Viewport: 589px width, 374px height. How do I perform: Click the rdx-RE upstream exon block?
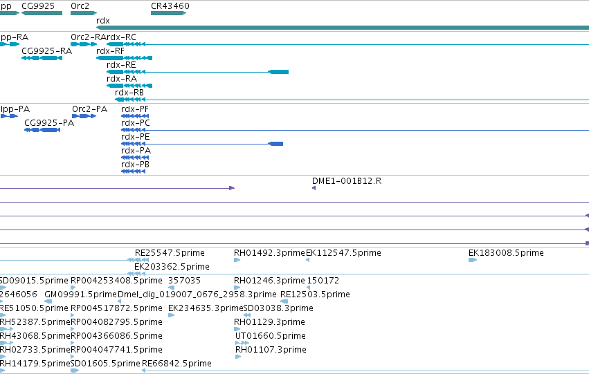278,72
